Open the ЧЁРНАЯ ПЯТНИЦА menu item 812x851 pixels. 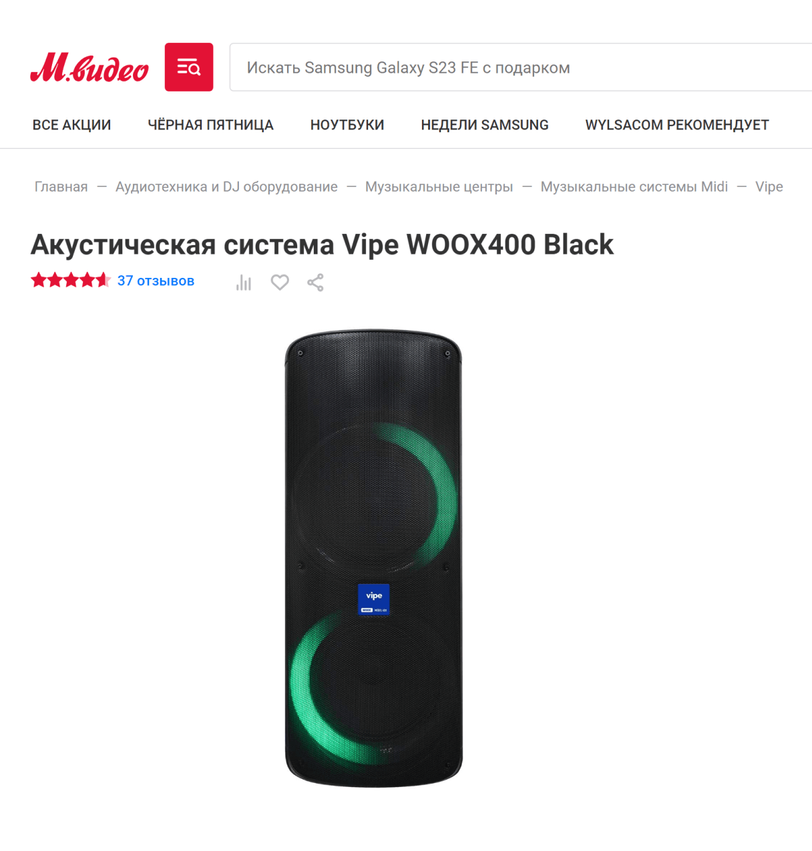(x=210, y=125)
